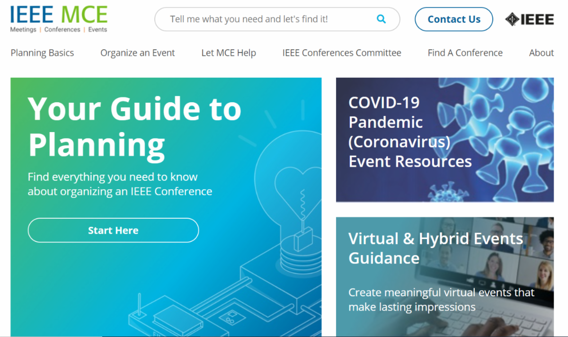Open COVID-19 Pandemic Event Resources link
The height and width of the screenshot is (337, 568).
[x=410, y=132]
